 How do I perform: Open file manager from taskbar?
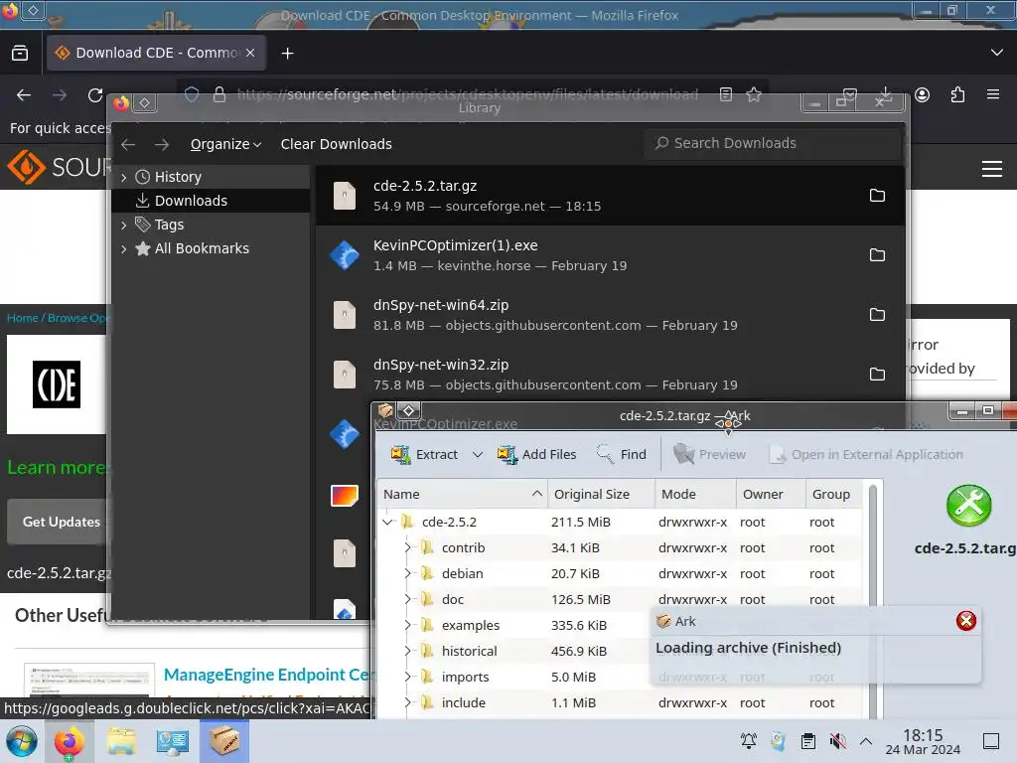[121, 741]
